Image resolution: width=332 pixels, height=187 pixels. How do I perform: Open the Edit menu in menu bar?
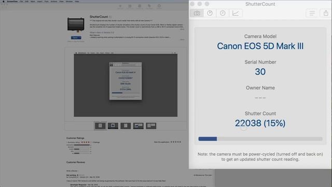(26, 1)
